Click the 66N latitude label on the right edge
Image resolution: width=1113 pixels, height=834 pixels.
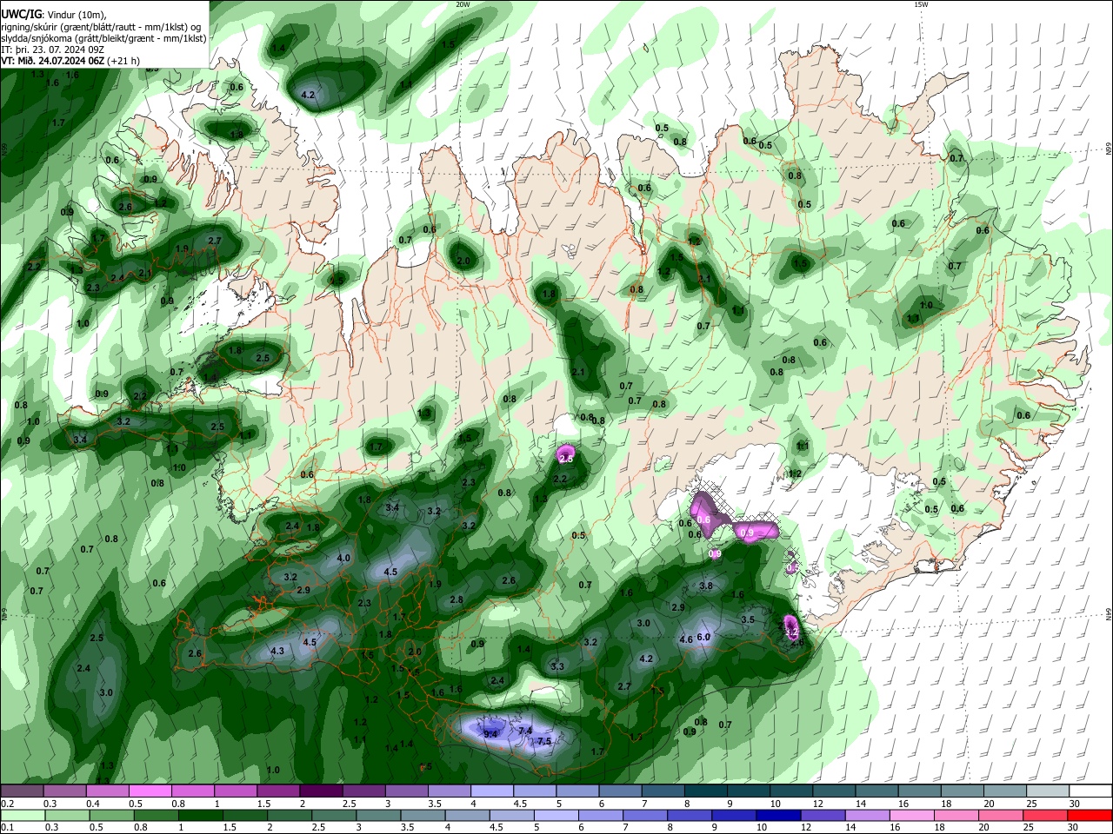[1109, 149]
